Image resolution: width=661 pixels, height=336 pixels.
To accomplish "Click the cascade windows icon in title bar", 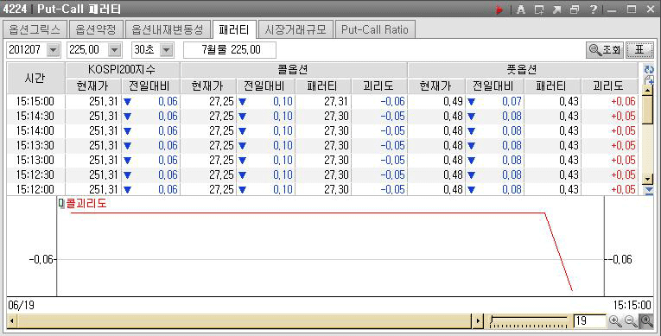I will point(575,10).
